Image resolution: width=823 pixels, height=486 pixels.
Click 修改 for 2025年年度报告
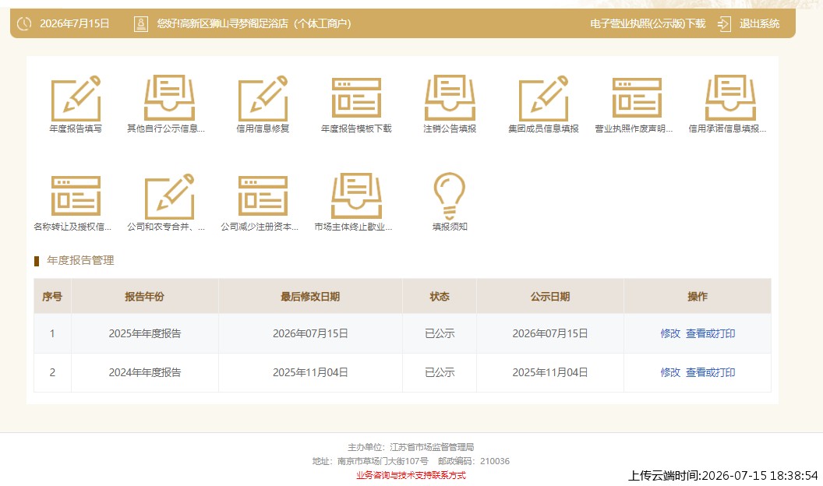point(670,333)
